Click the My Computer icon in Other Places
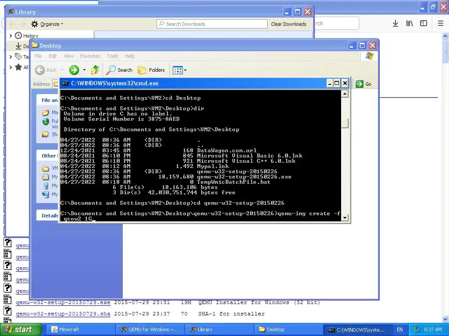The width and height of the screenshot is (449, 336). tap(46, 185)
